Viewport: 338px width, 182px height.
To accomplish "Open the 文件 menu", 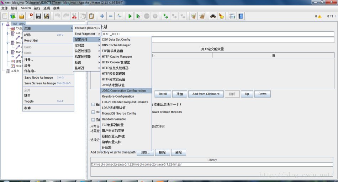I will (x=5, y=8).
